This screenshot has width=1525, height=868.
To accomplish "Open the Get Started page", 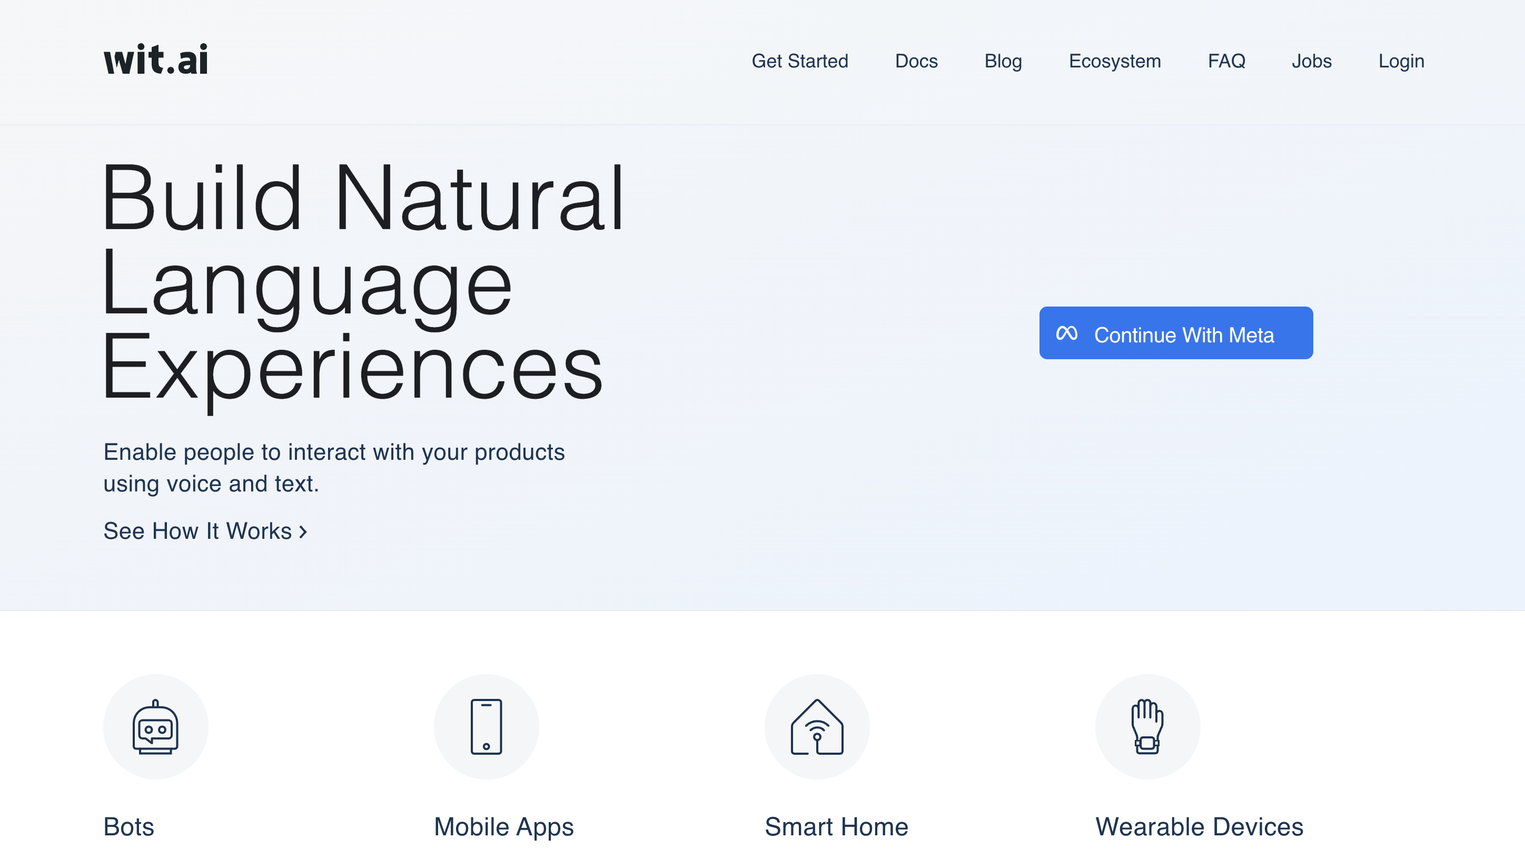I will point(800,61).
